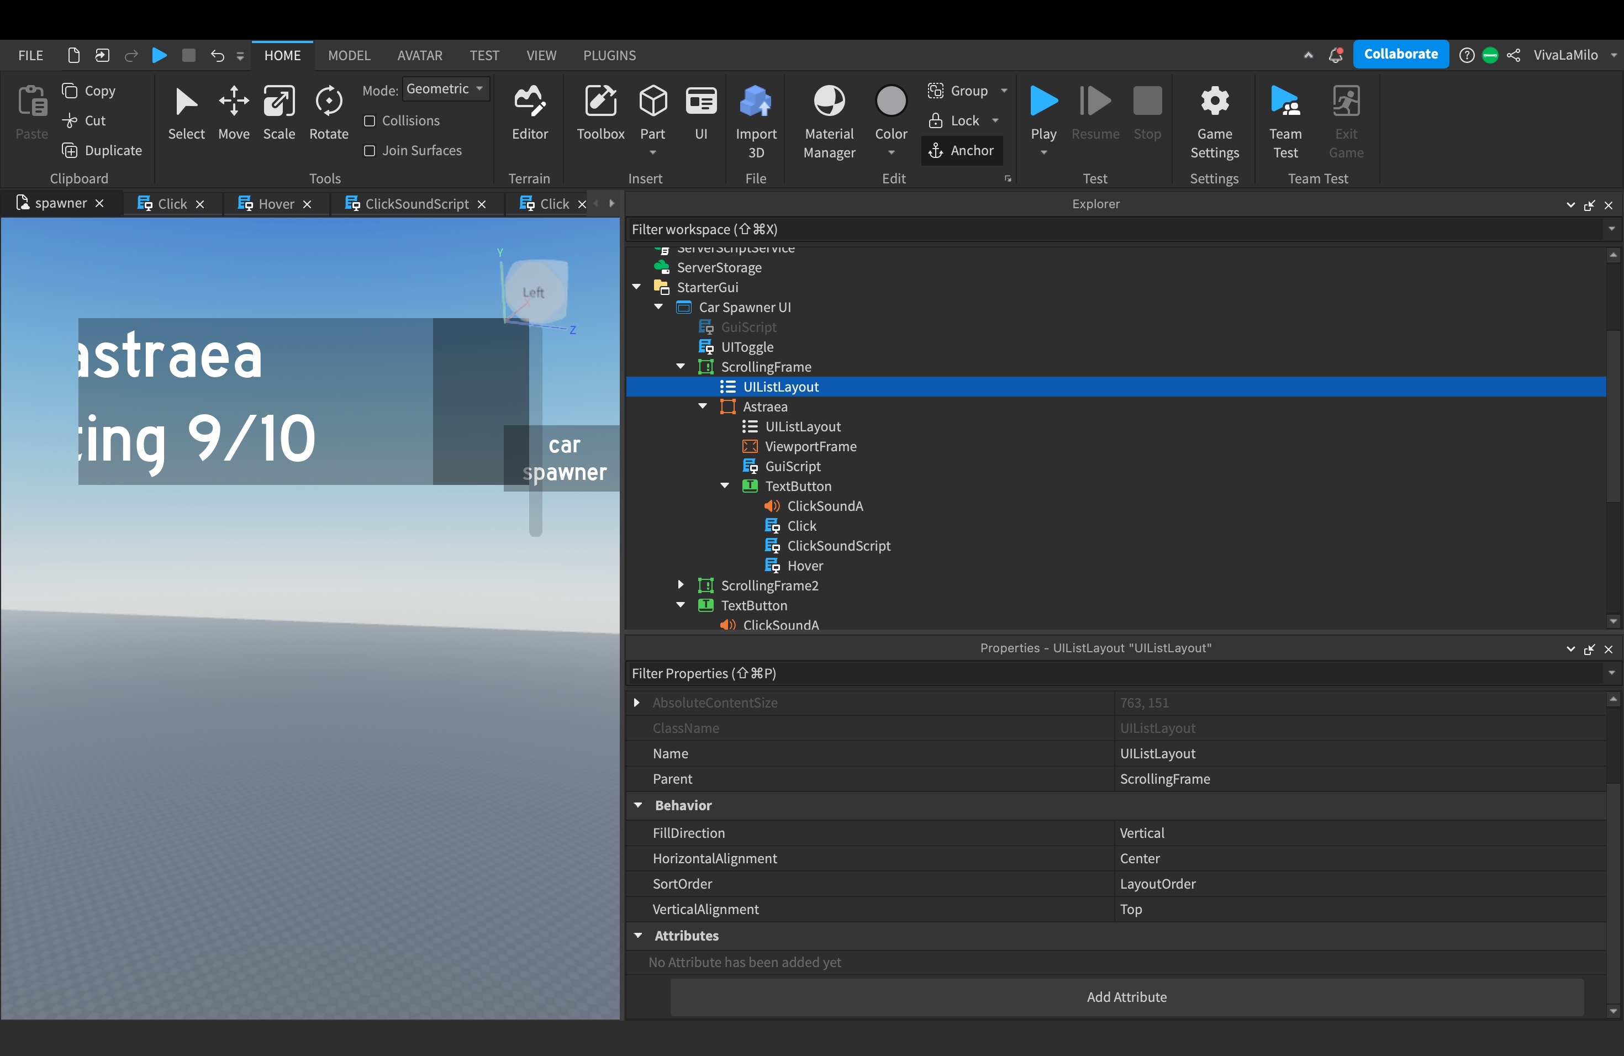Expand the ScrollingFrame2 tree item

coord(681,585)
